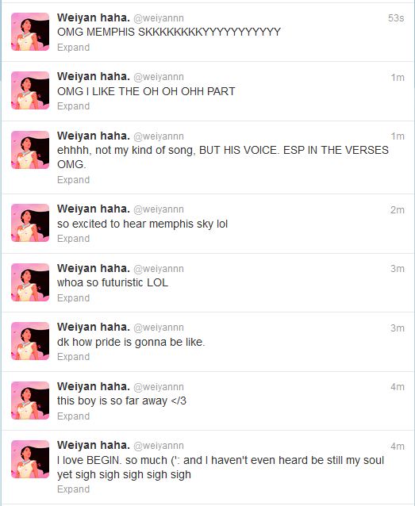Expand the 'I love BEGIN' tweet
415x506 pixels.
point(73,489)
